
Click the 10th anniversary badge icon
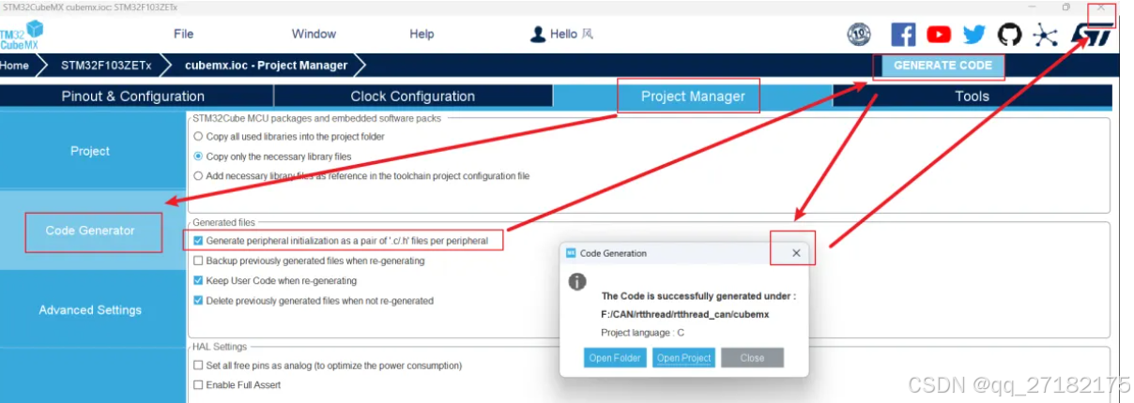pos(859,35)
